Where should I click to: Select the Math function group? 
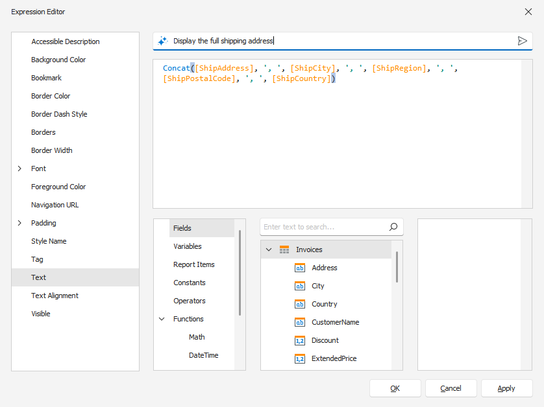(196, 336)
